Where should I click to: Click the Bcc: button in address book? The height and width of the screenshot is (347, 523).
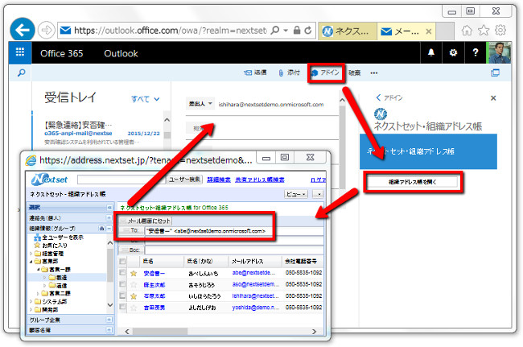tap(131, 250)
